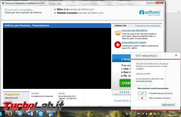This screenshot has width=181, height=117.
Task: Open the blue sun-icon app on taskbar
Action: 20,114
